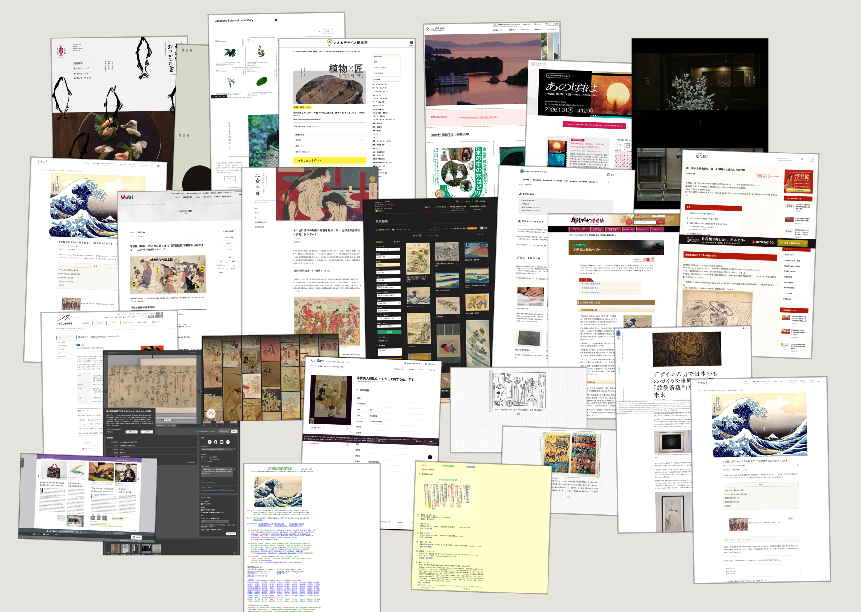
Task: Open first table-of-contents link 浮世絵と錦絵の定義
Action: coord(592,284)
